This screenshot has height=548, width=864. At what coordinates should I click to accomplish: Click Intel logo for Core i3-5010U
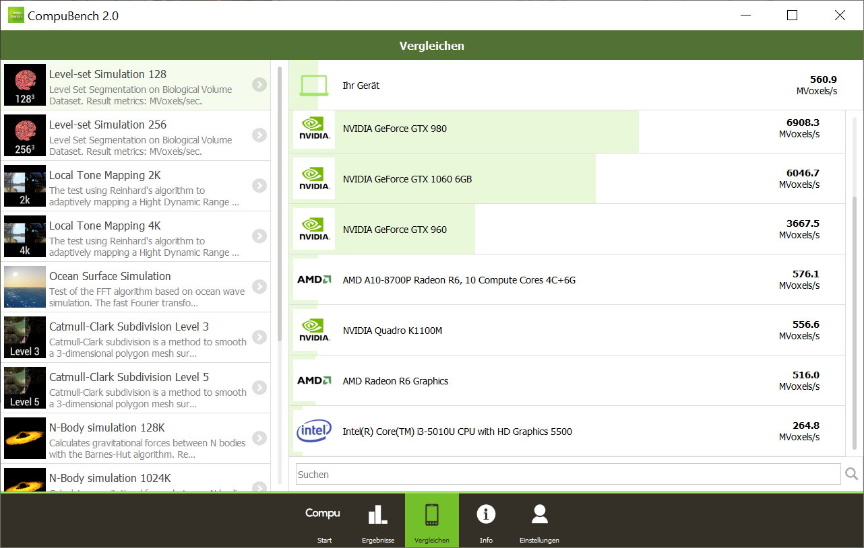click(314, 432)
